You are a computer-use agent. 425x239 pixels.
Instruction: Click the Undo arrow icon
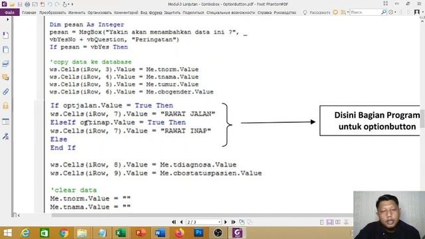click(50, 4)
